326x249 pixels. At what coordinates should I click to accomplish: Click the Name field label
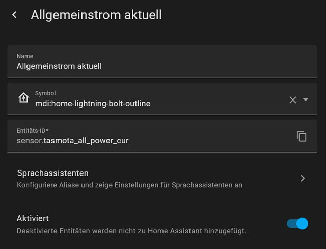point(25,56)
